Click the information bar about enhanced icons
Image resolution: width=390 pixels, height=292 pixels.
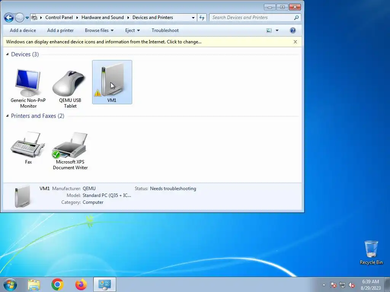(104, 42)
